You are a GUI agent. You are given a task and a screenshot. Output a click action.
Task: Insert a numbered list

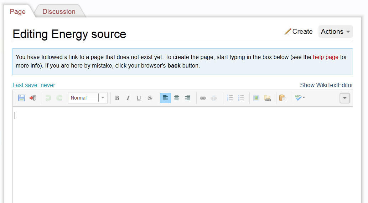tap(230, 98)
